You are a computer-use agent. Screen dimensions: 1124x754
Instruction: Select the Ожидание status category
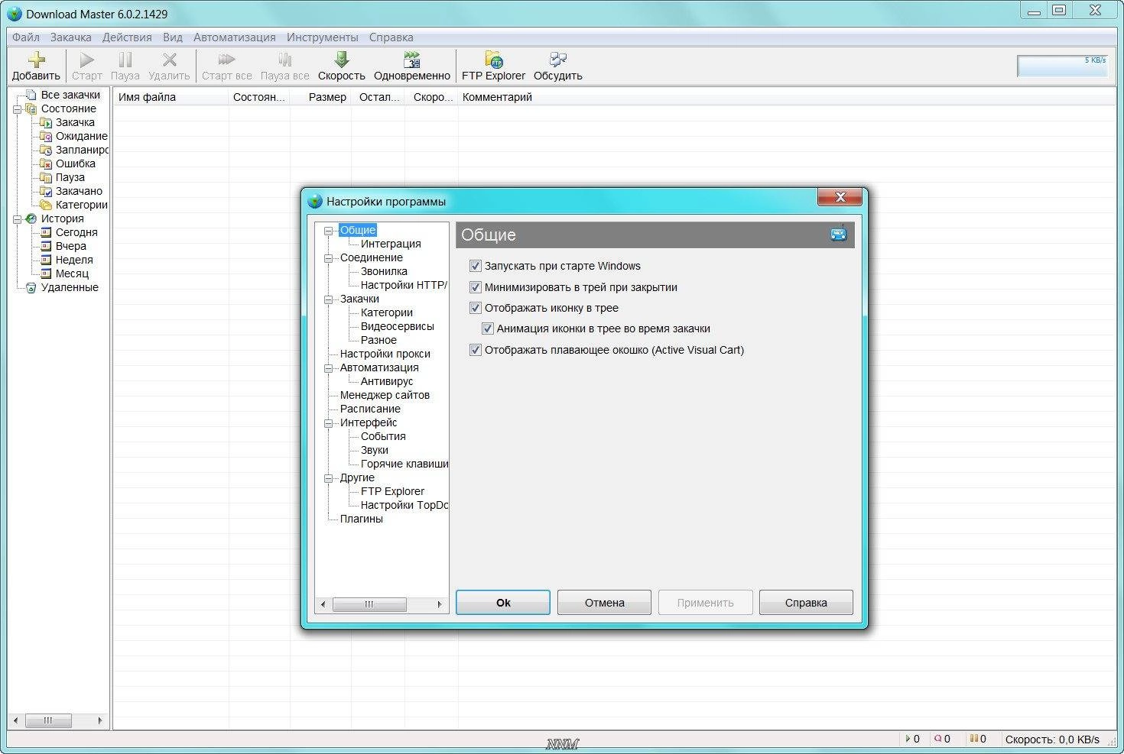pos(81,136)
